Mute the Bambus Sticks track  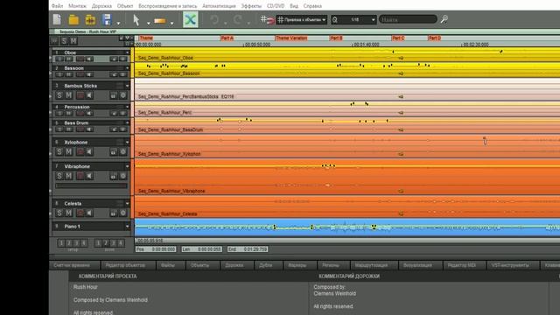click(x=69, y=95)
